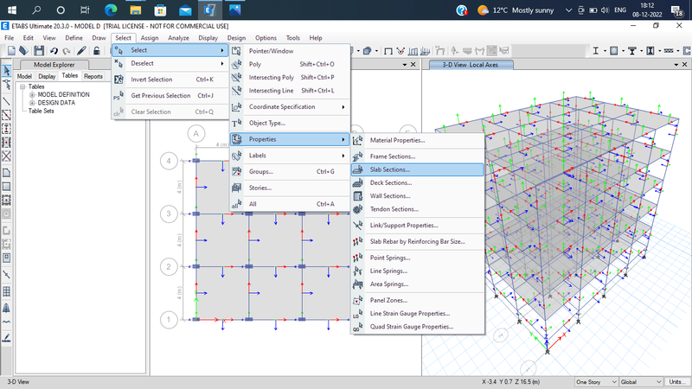Viewport: 692px width, 389px height.
Task: Choose All selection entry
Action: tap(290, 204)
